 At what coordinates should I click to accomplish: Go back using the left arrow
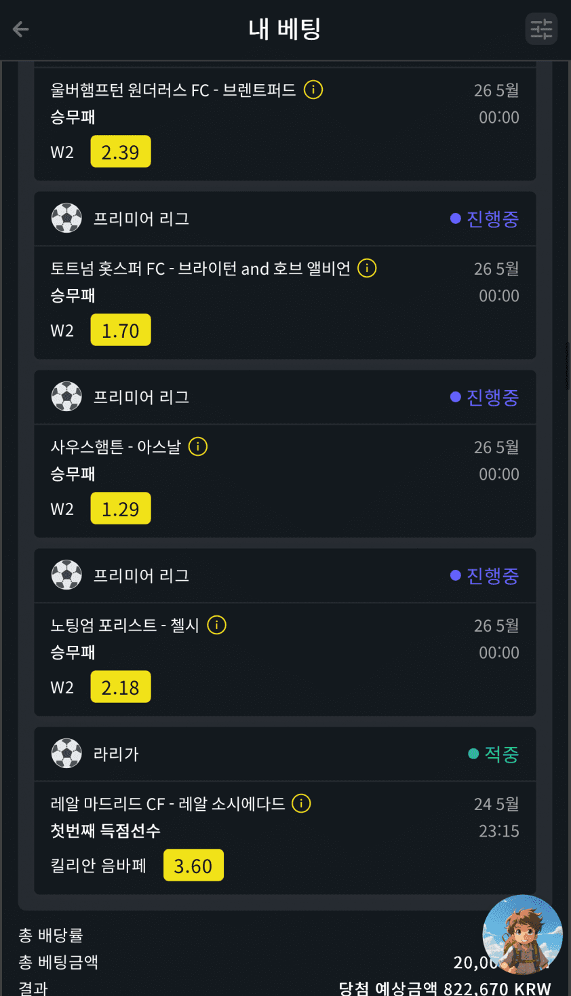(21, 29)
